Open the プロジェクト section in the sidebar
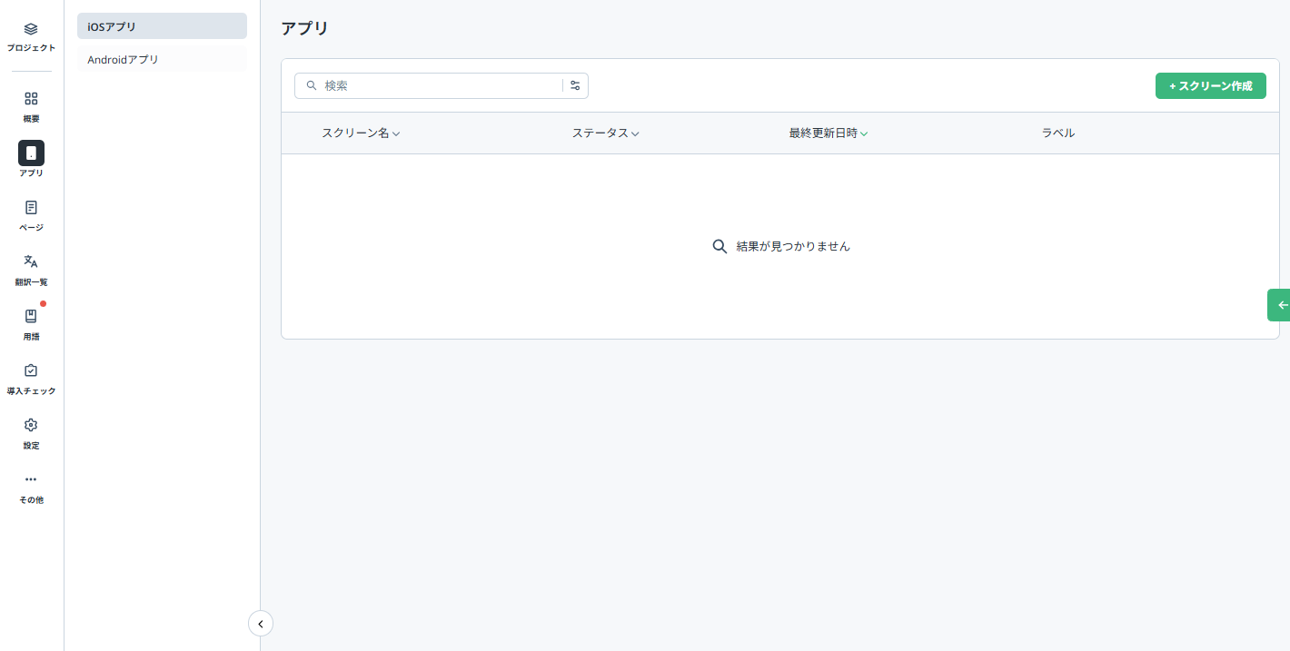This screenshot has width=1290, height=651. click(x=30, y=35)
